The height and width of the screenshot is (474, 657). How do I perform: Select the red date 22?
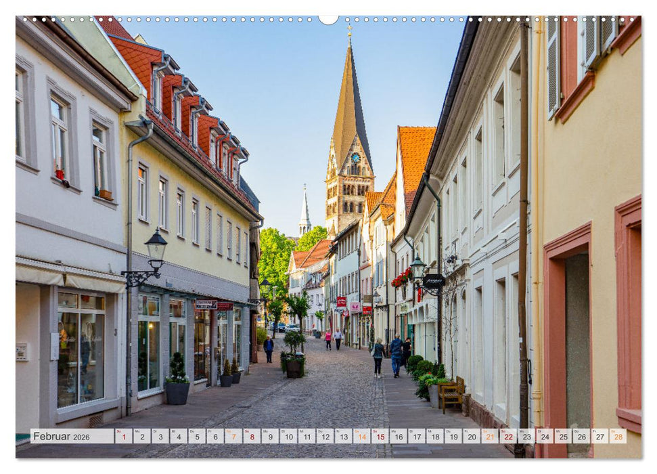coord(507,438)
